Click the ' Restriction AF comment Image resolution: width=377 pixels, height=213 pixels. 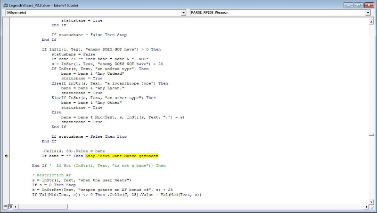tap(52, 175)
